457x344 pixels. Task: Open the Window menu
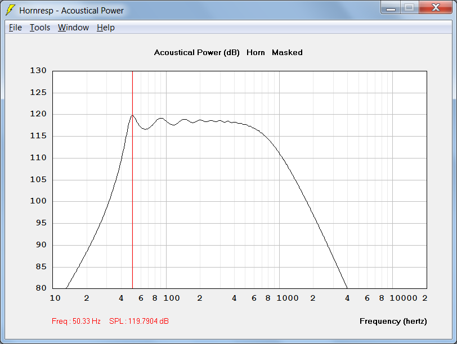tap(73, 28)
